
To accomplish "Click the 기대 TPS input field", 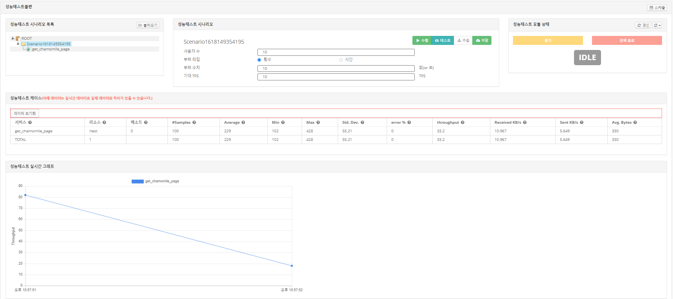I will pos(336,77).
